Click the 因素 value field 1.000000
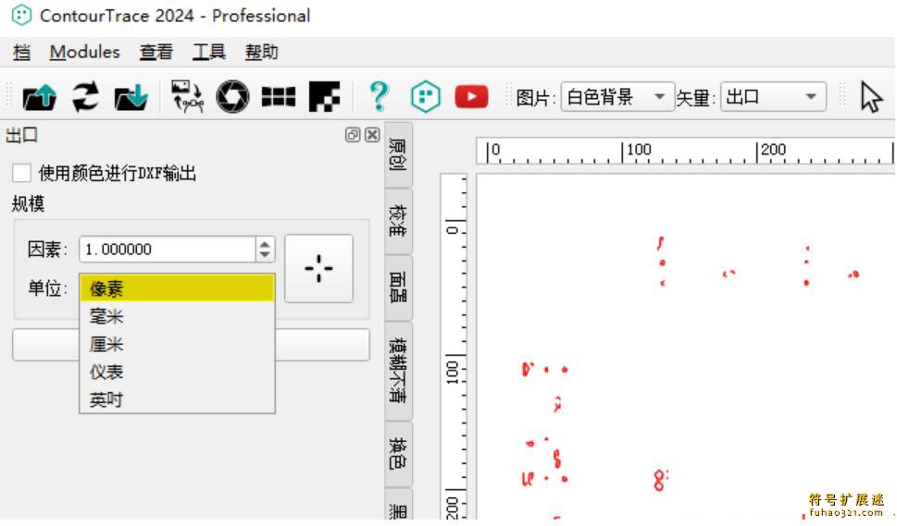The width and height of the screenshot is (897, 526). 167,250
